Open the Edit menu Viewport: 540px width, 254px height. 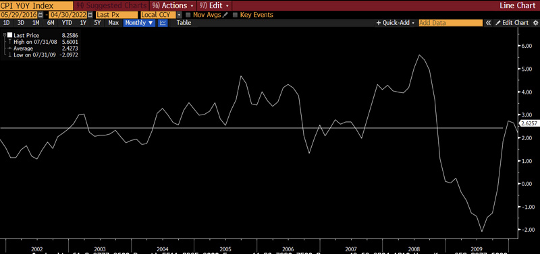(214, 5)
